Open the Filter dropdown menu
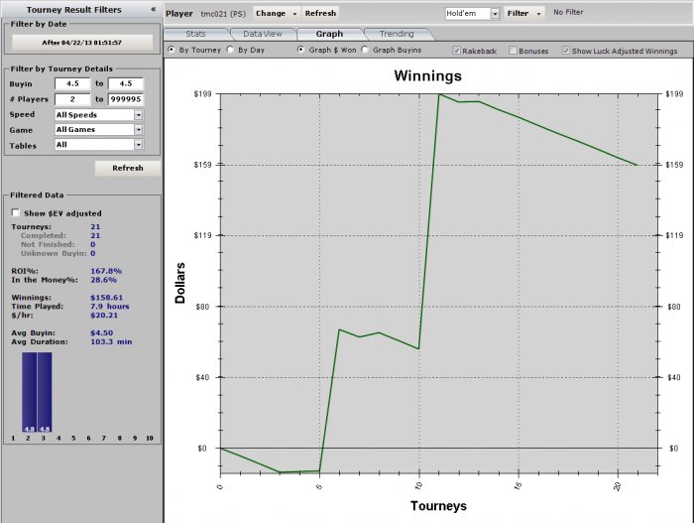 [524, 14]
